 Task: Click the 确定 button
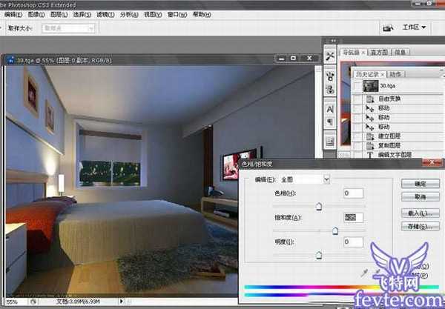tap(420, 183)
